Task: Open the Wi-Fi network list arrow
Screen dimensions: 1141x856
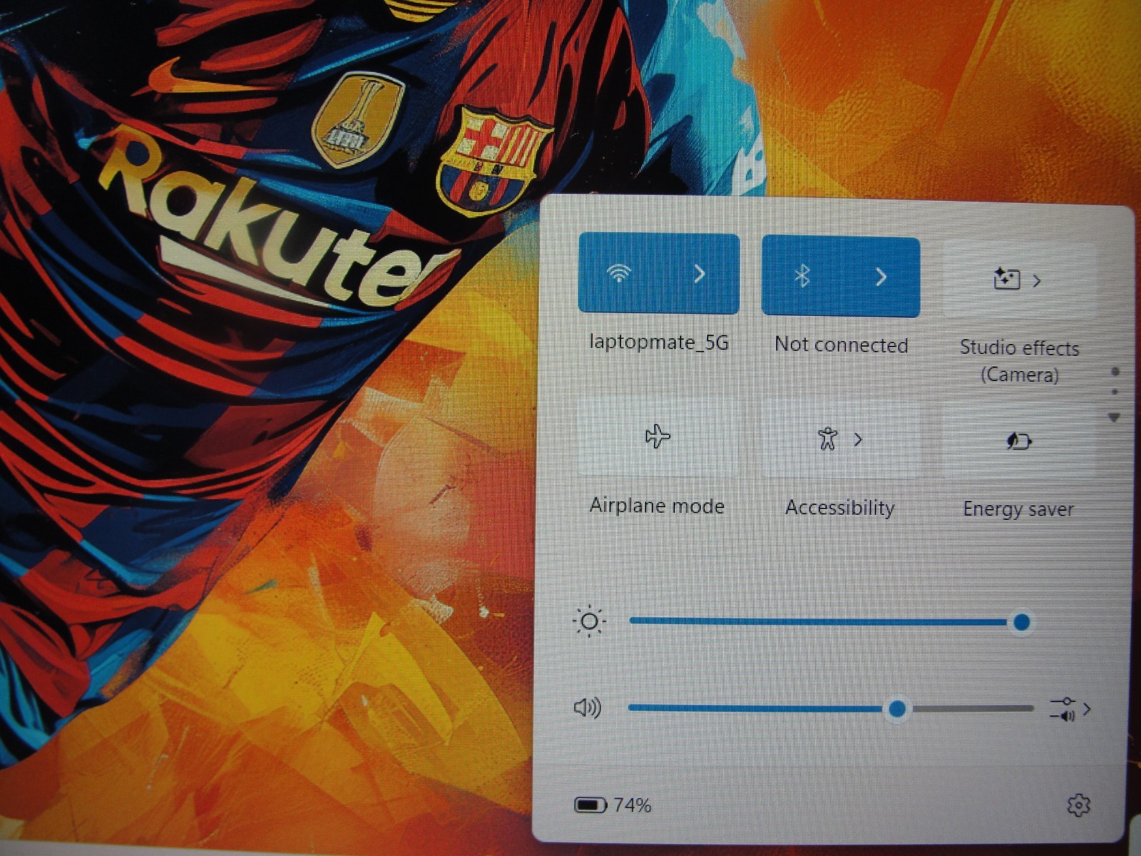Action: [700, 274]
